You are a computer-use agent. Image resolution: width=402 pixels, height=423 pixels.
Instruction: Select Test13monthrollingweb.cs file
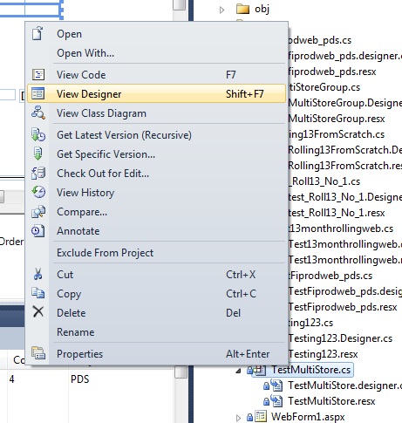point(341,229)
